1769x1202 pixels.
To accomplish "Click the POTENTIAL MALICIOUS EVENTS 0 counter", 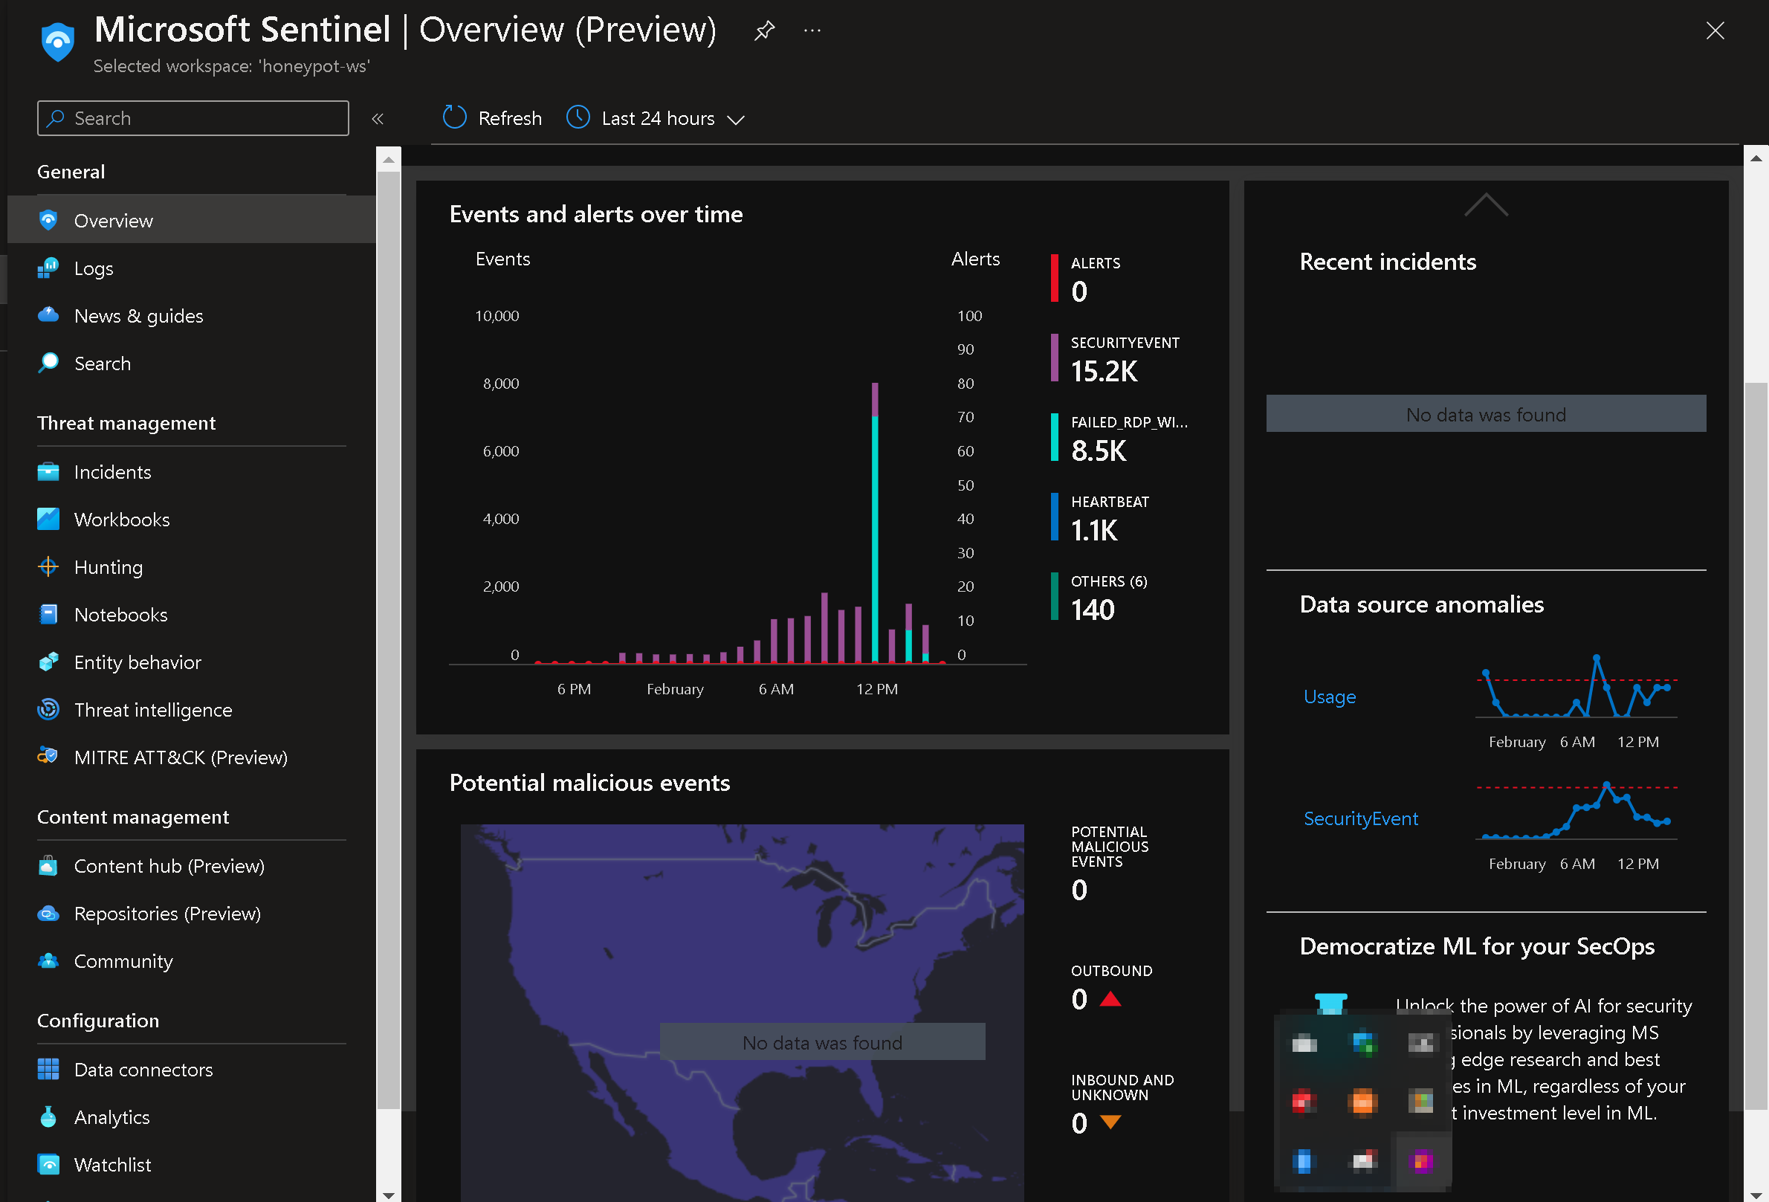I will point(1110,864).
